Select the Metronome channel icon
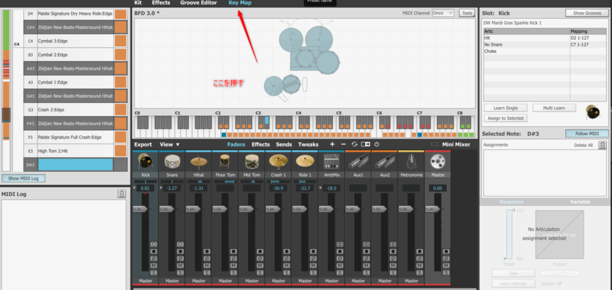 pyautogui.click(x=411, y=161)
